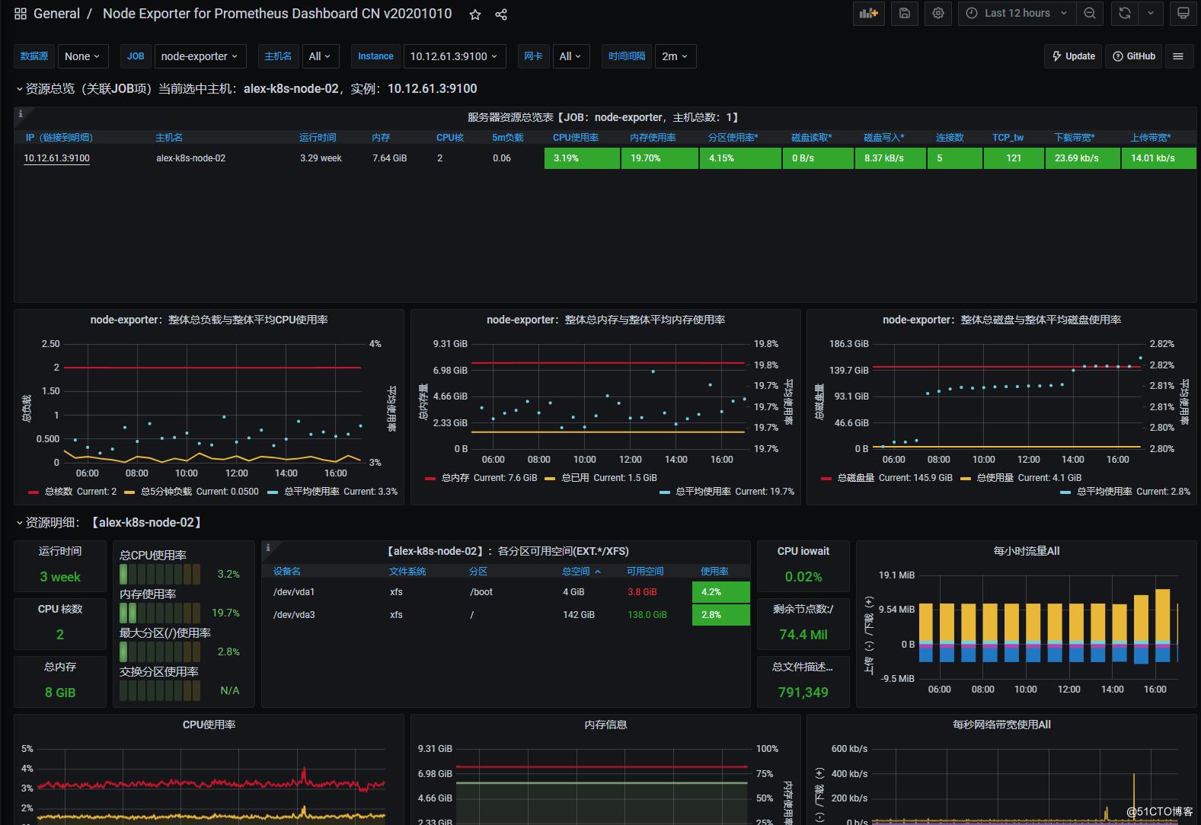Open the 数据源 None dropdown
The image size is (1201, 825).
coord(83,56)
